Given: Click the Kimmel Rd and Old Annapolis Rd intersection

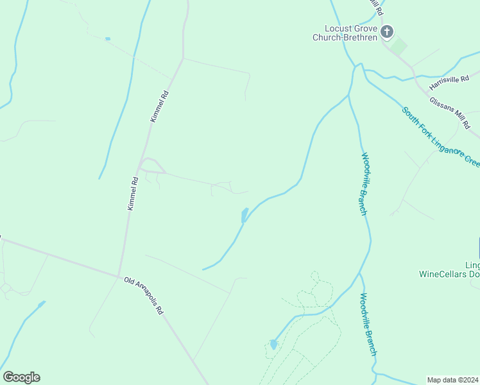Looking at the screenshot, I should coord(119,277).
